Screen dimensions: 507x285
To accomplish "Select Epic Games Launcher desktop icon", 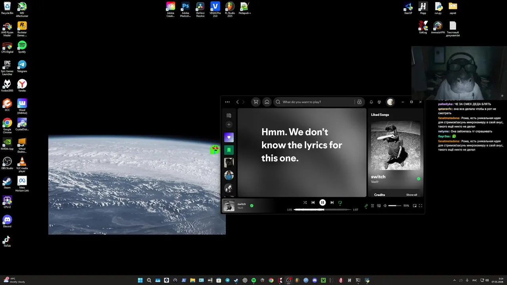I will (7, 68).
